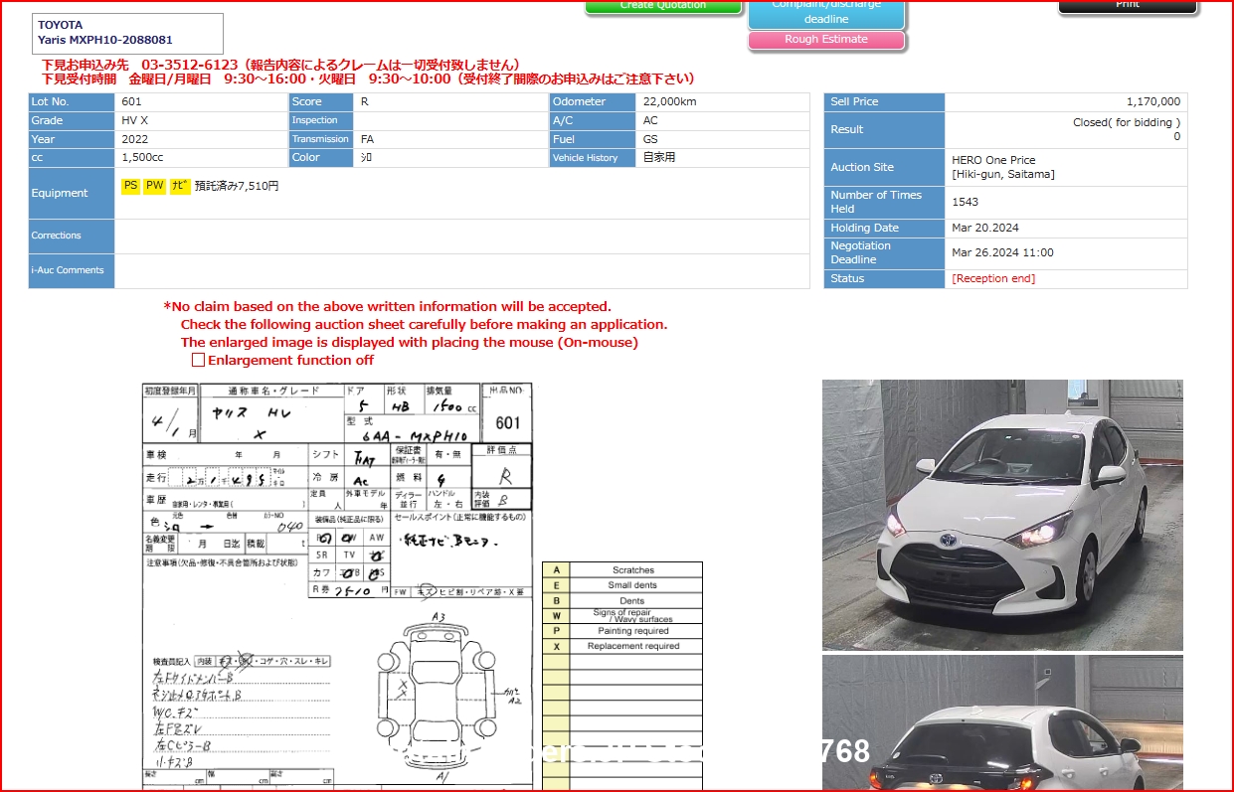
Task: Click the Create Quotation button
Action: [x=663, y=6]
